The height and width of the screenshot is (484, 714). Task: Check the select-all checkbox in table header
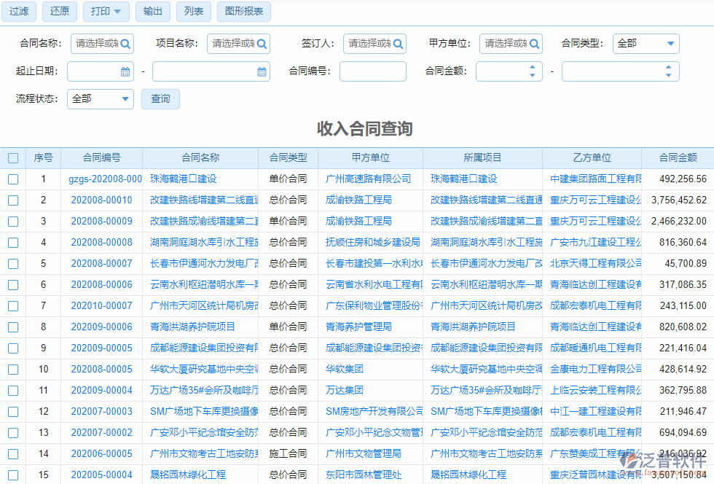(12, 157)
